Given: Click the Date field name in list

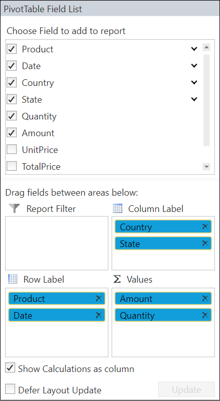Looking at the screenshot, I should point(31,66).
